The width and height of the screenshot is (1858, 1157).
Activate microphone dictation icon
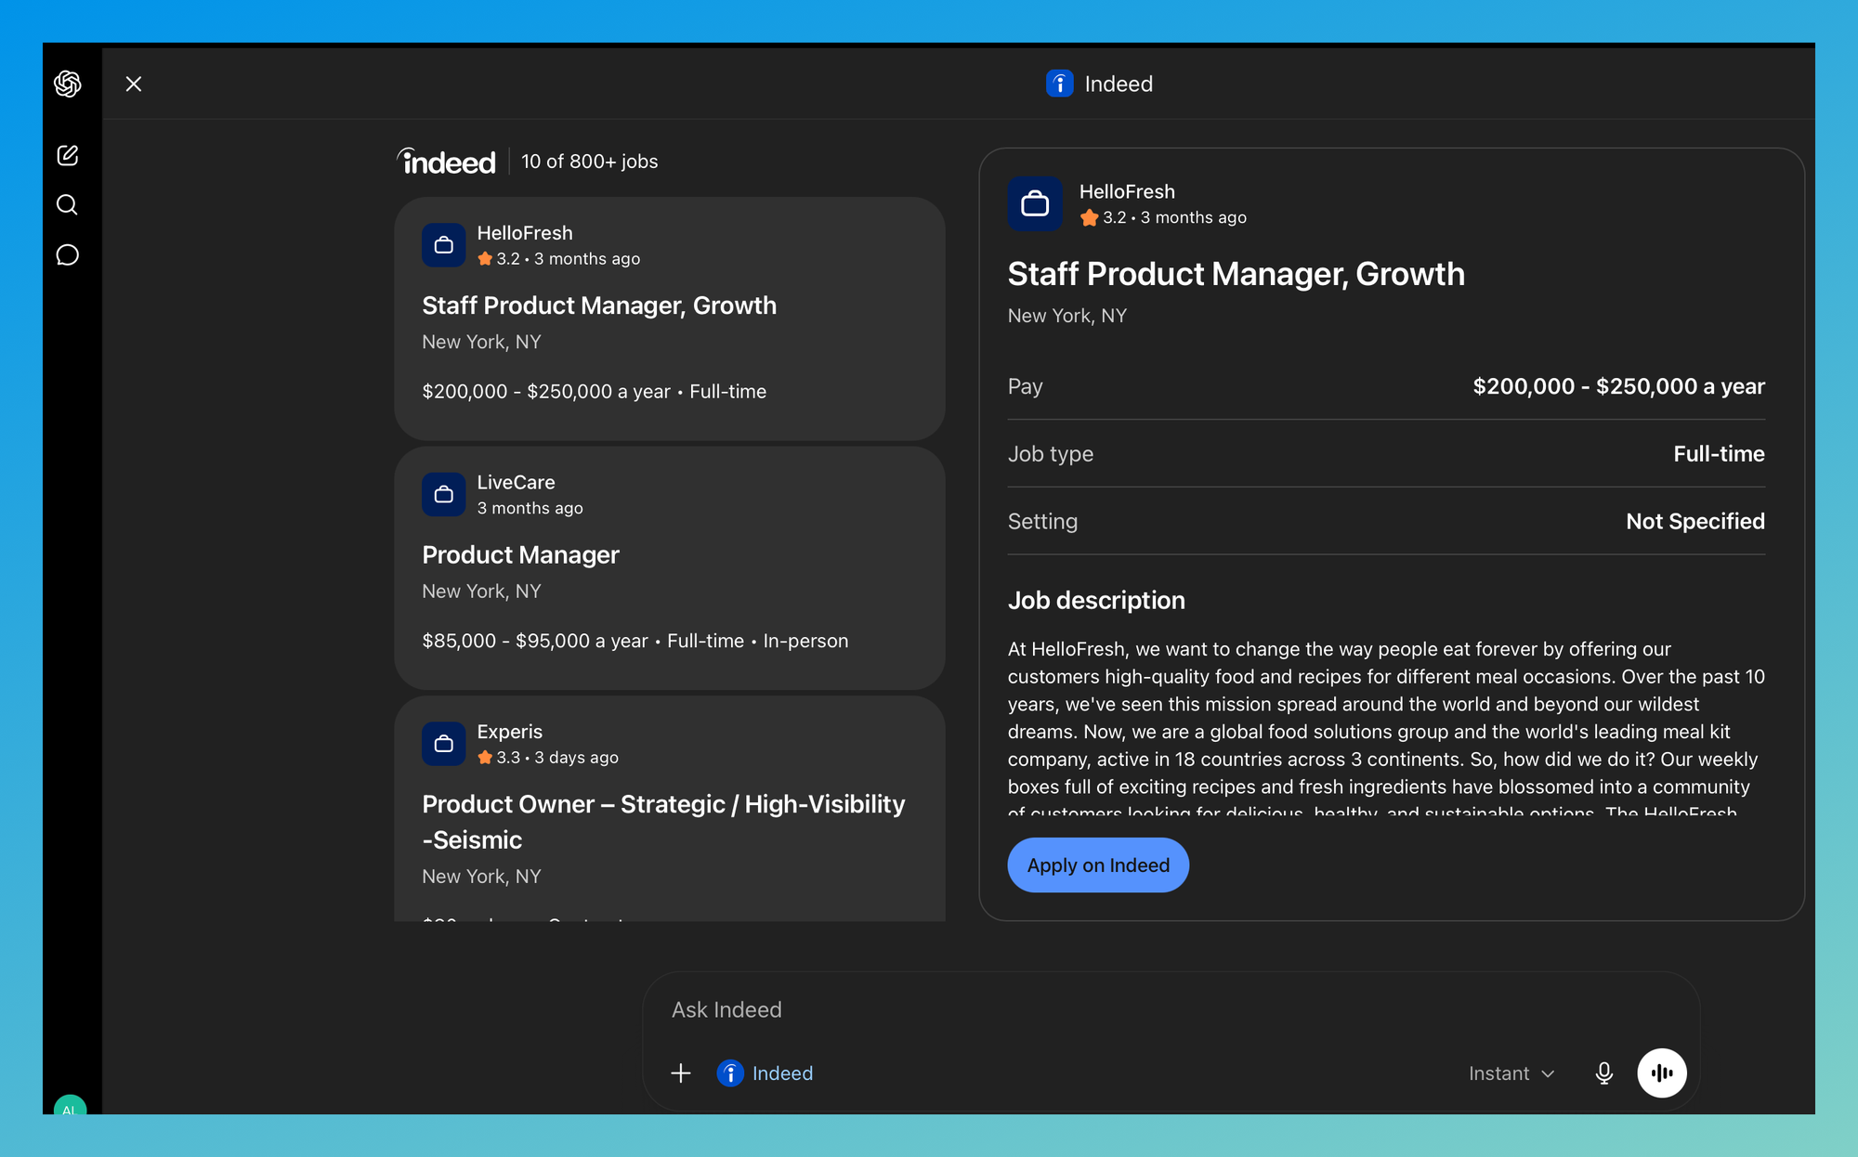point(1604,1073)
